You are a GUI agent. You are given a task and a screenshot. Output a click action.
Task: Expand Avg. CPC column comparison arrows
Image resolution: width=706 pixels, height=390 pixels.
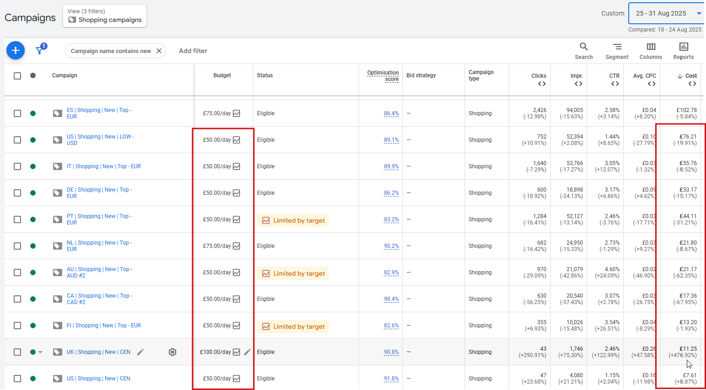click(x=652, y=84)
